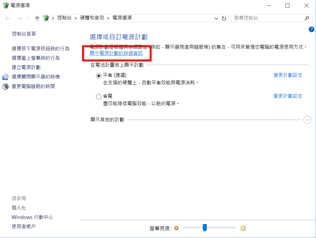Click the 搜尋控制台 search field
Image resolution: width=316 pixels, height=238 pixels.
pyautogui.click(x=267, y=18)
